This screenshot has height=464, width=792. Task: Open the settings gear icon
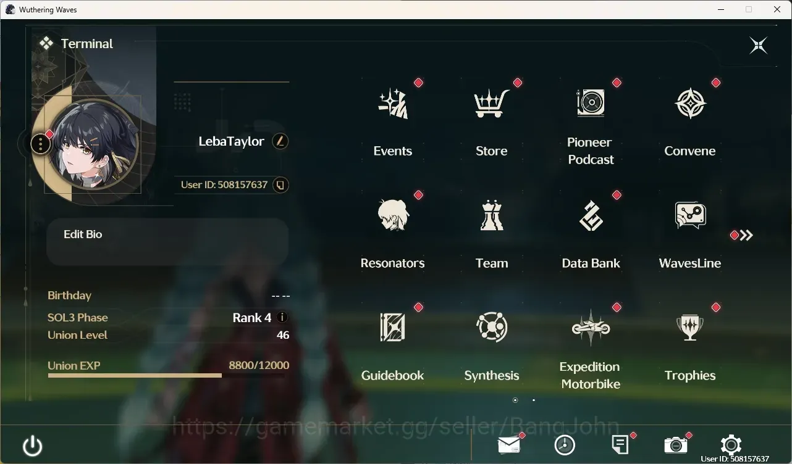point(731,445)
